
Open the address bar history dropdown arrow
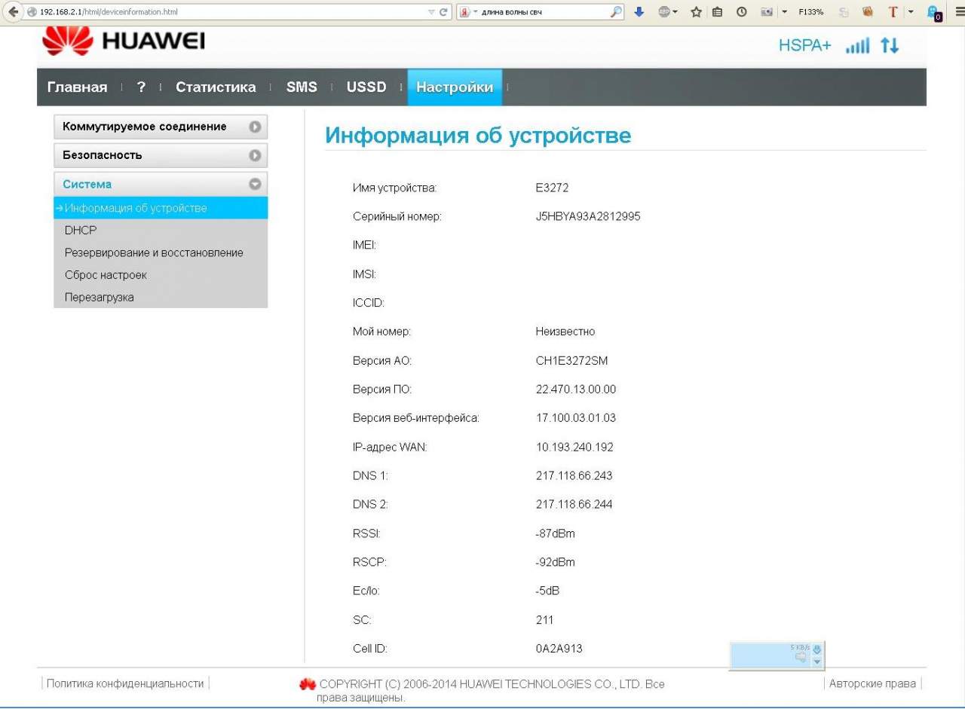coord(431,12)
